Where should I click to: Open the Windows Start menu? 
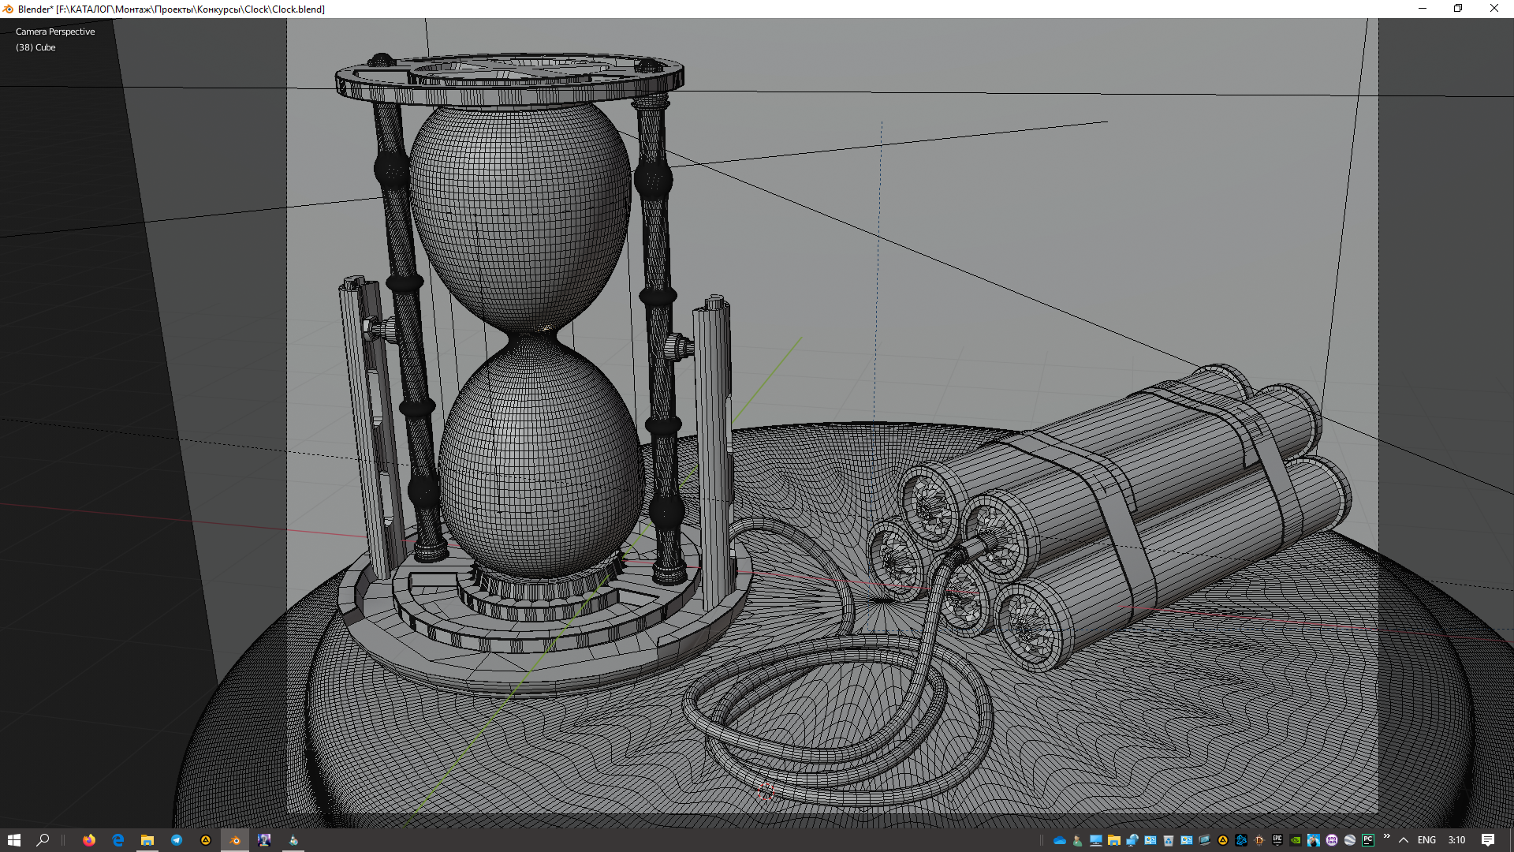coord(13,840)
